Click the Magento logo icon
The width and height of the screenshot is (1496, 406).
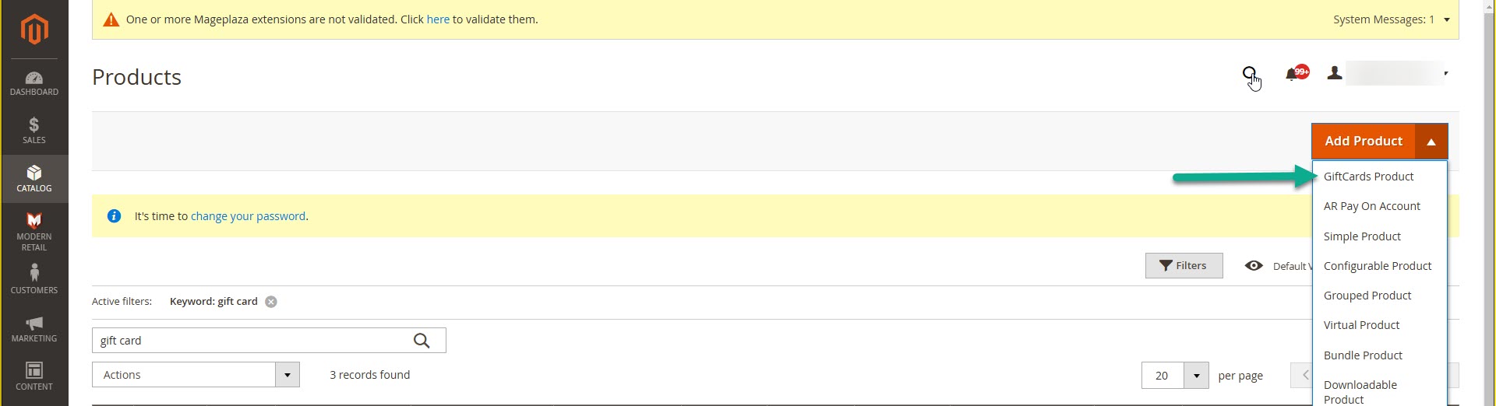34,30
